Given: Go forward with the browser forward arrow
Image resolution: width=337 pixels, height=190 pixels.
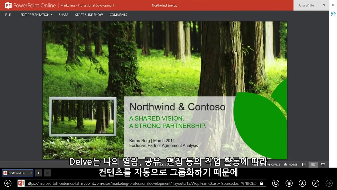Looking at the screenshot, I should click(329, 183).
